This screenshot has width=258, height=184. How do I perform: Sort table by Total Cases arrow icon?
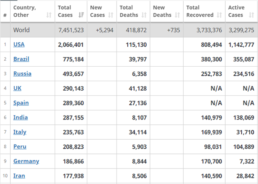tap(80, 15)
